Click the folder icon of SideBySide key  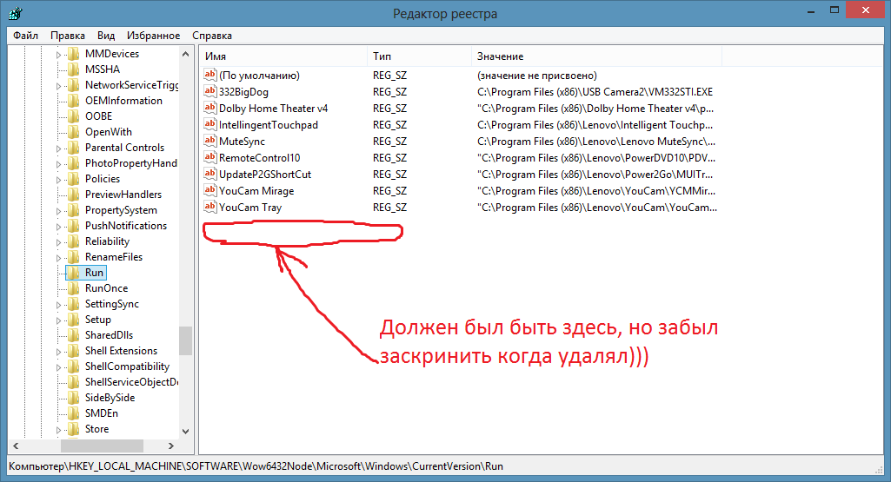[x=74, y=398]
